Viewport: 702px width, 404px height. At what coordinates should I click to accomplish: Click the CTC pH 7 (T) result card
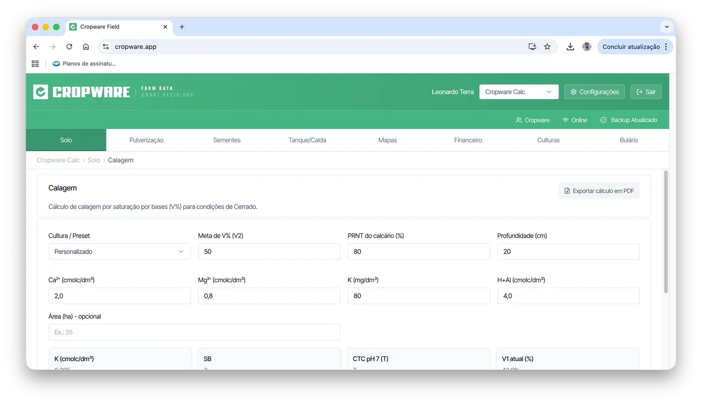pyautogui.click(x=419, y=359)
